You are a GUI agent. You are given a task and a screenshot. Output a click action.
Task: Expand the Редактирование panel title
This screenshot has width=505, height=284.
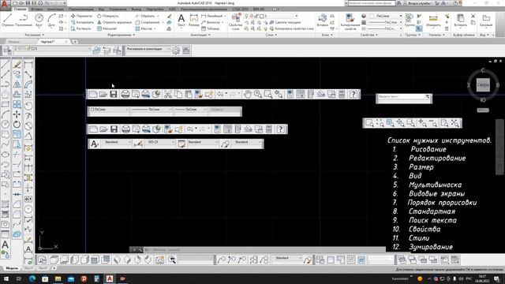pos(121,35)
